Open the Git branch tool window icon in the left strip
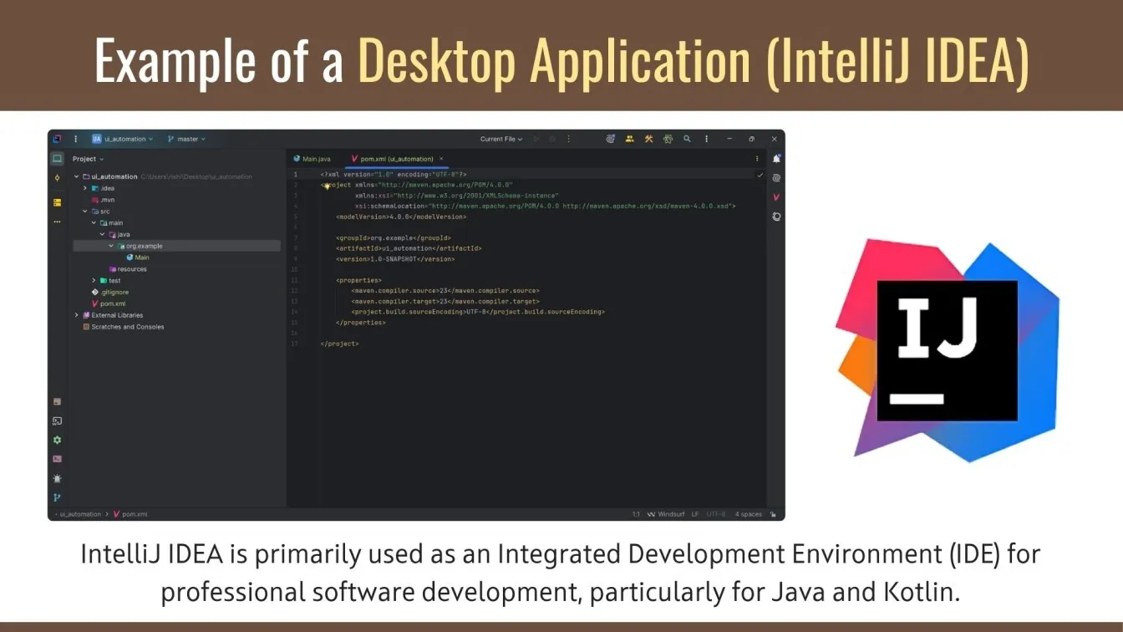Viewport: 1123px width, 632px height. [58, 497]
